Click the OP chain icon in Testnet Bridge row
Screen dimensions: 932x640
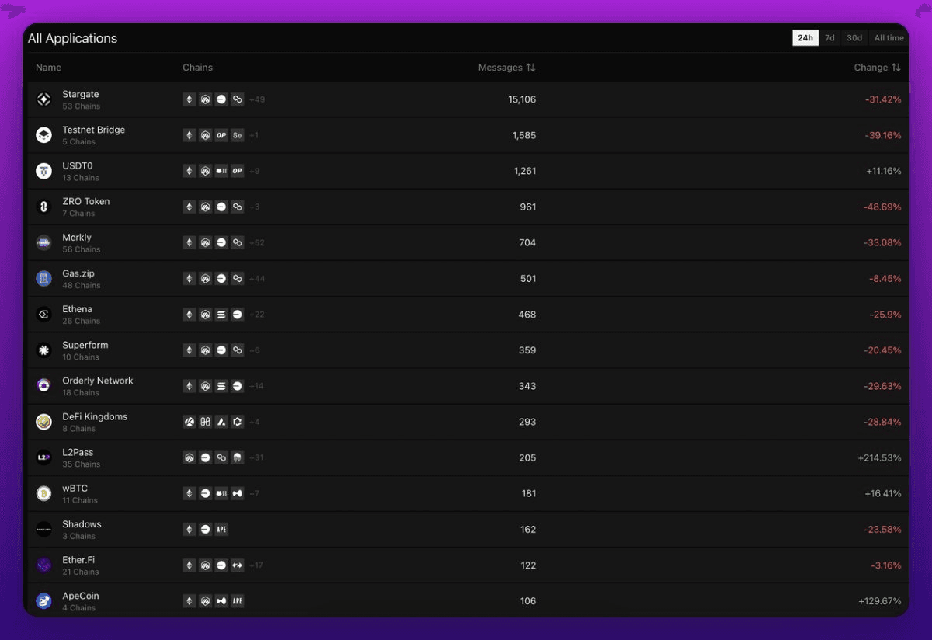tap(221, 135)
